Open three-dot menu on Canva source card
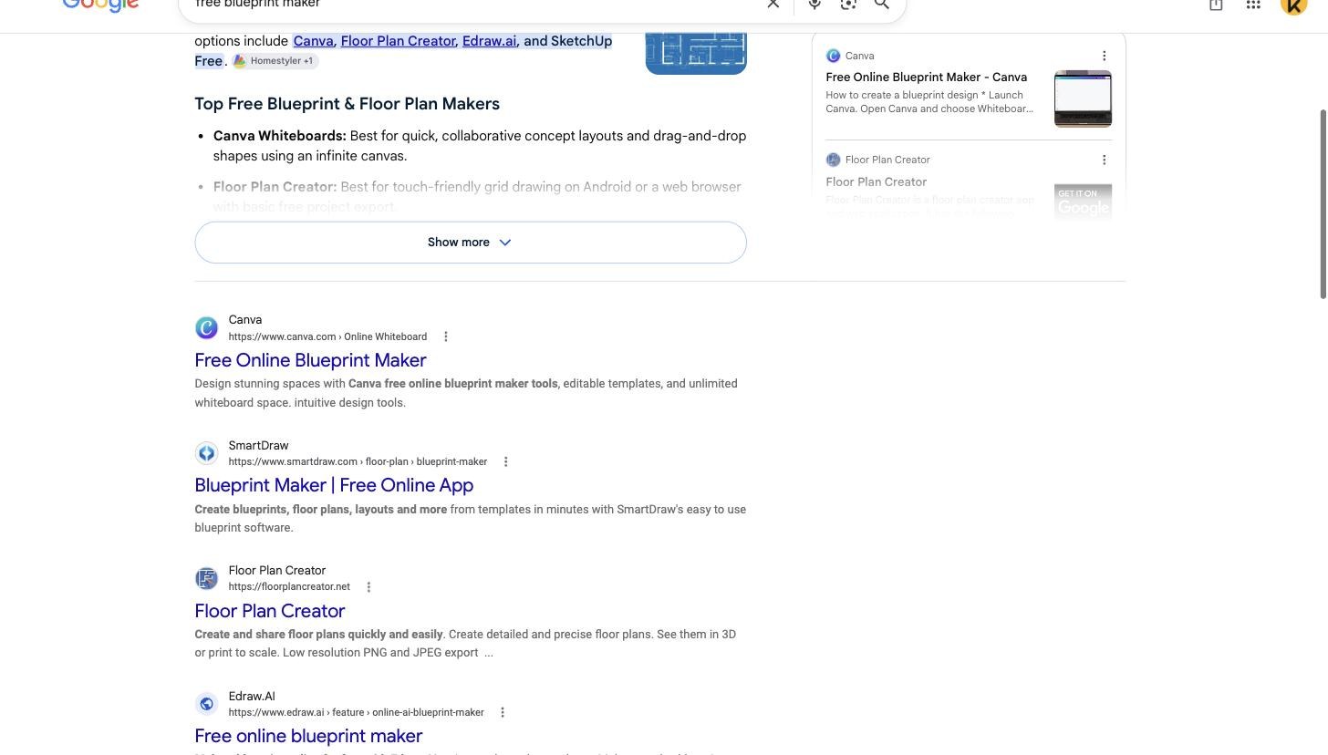Image resolution: width=1328 pixels, height=755 pixels. pyautogui.click(x=1105, y=56)
